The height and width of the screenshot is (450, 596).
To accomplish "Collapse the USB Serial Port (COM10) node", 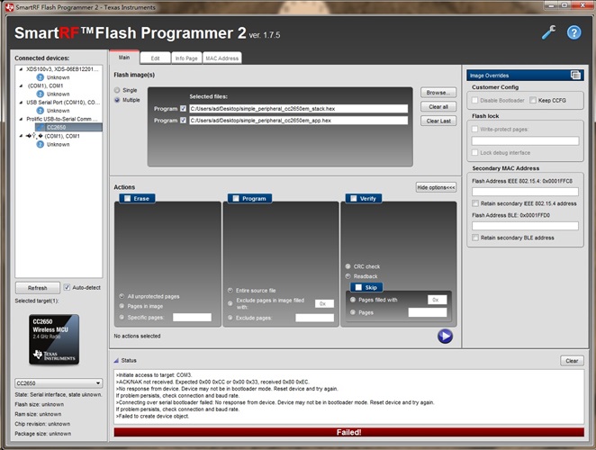I will pos(21,103).
